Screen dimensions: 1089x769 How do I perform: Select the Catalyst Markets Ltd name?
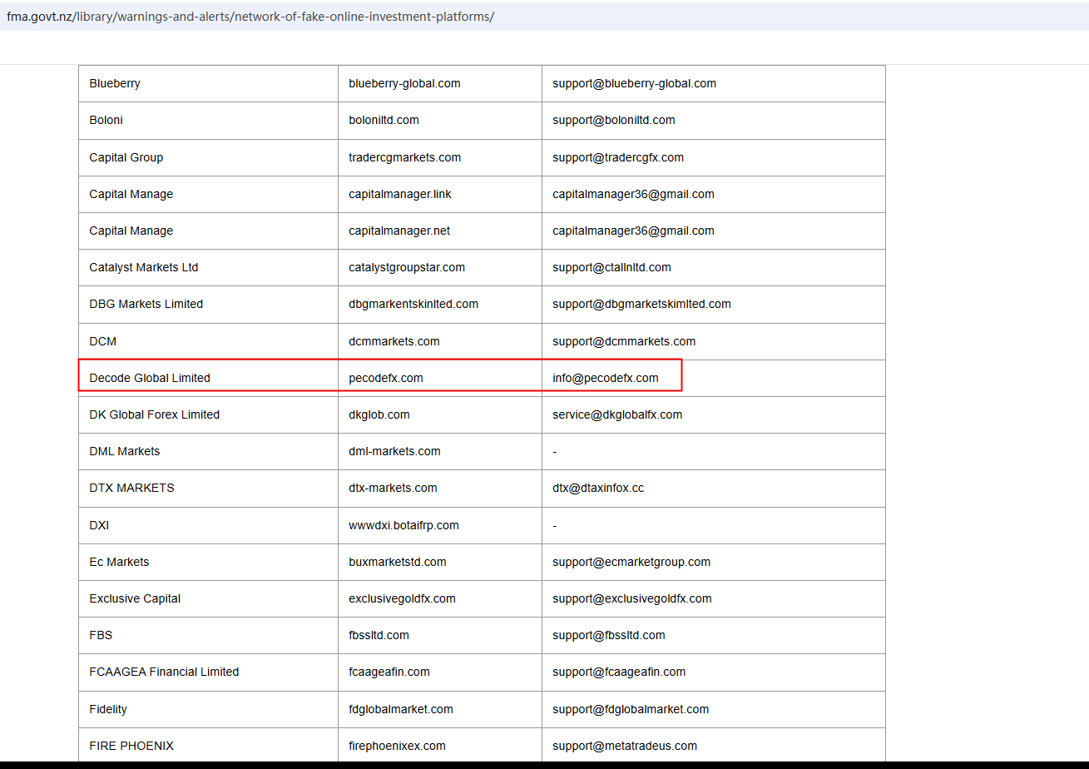[144, 267]
